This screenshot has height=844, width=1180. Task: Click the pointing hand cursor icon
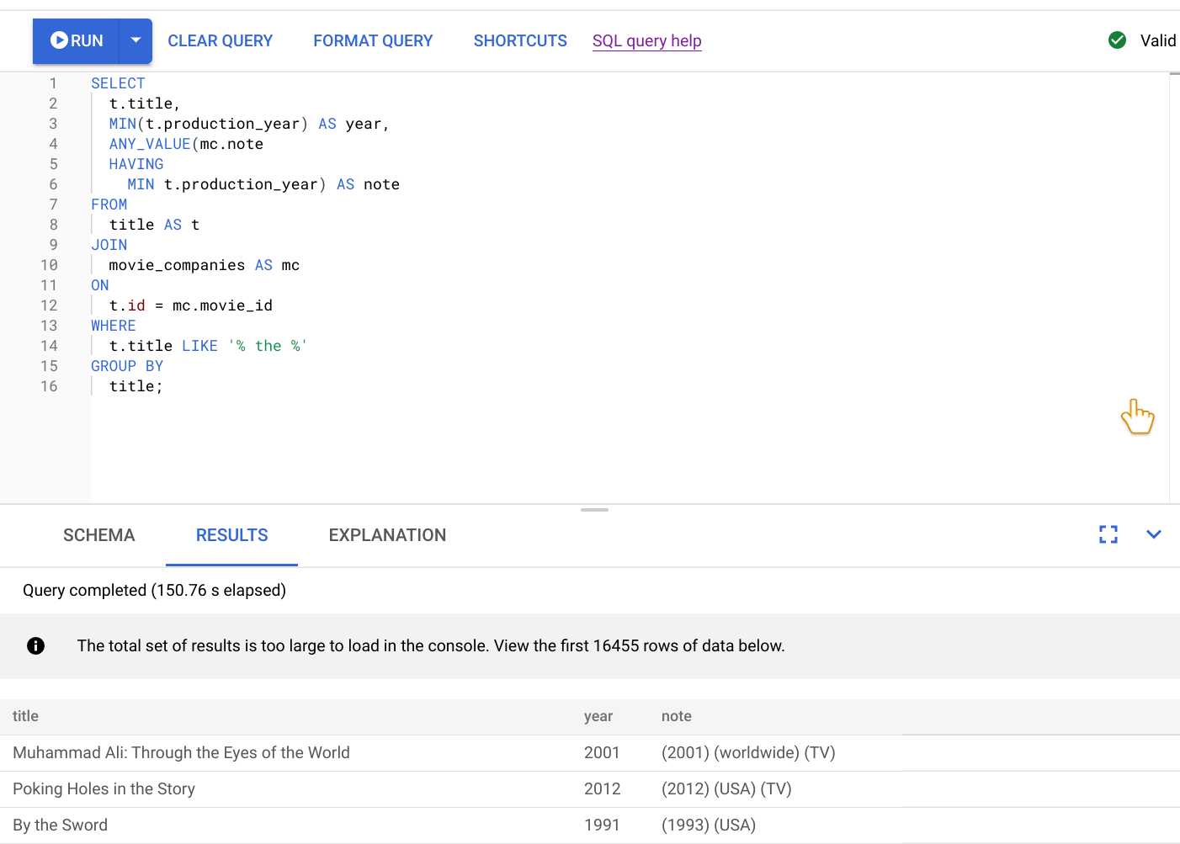(x=1138, y=417)
